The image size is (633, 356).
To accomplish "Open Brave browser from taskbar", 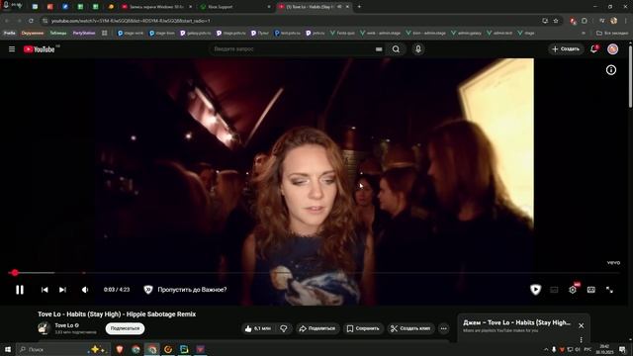I will [x=120, y=349].
